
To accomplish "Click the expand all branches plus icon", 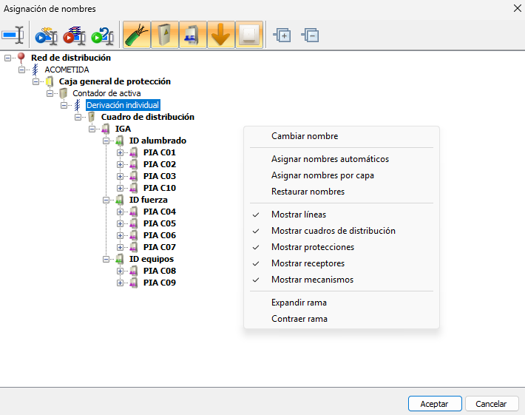I will coord(282,35).
